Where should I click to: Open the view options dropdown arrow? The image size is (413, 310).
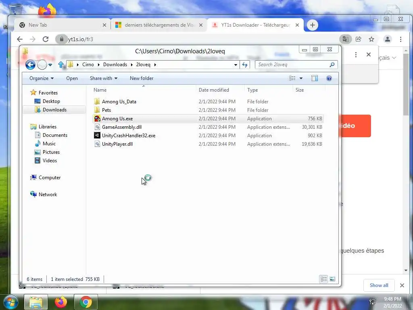(301, 78)
